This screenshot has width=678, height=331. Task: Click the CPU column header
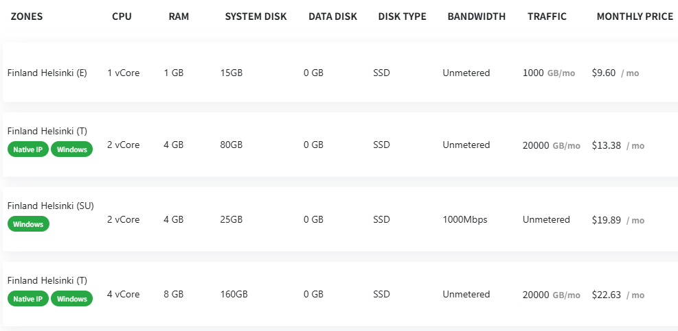tap(122, 16)
